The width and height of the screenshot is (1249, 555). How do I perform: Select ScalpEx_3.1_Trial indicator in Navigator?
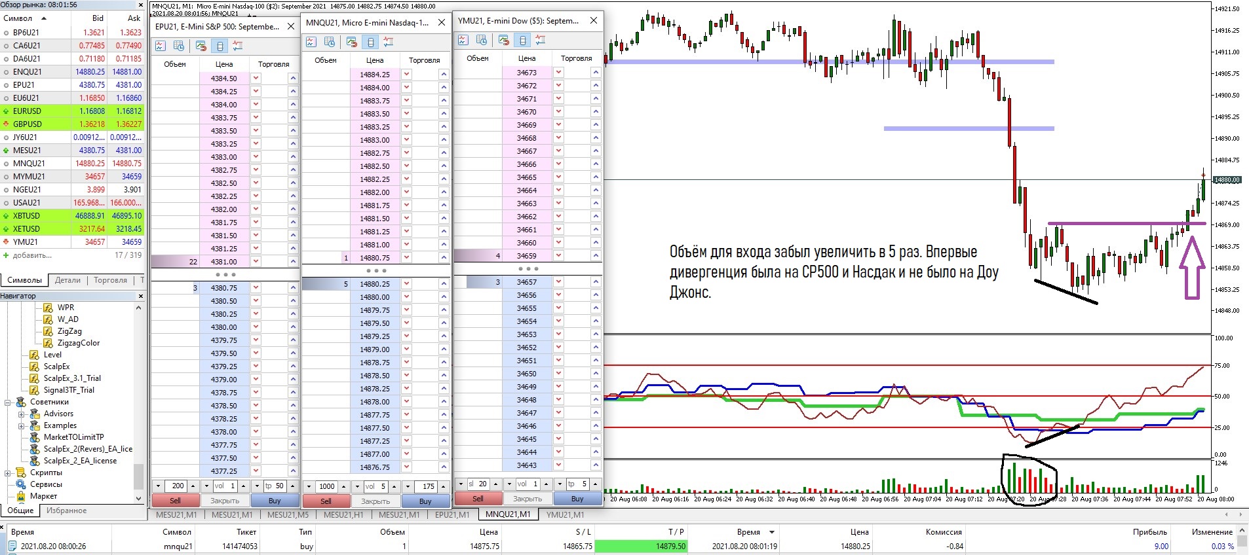[x=72, y=378]
